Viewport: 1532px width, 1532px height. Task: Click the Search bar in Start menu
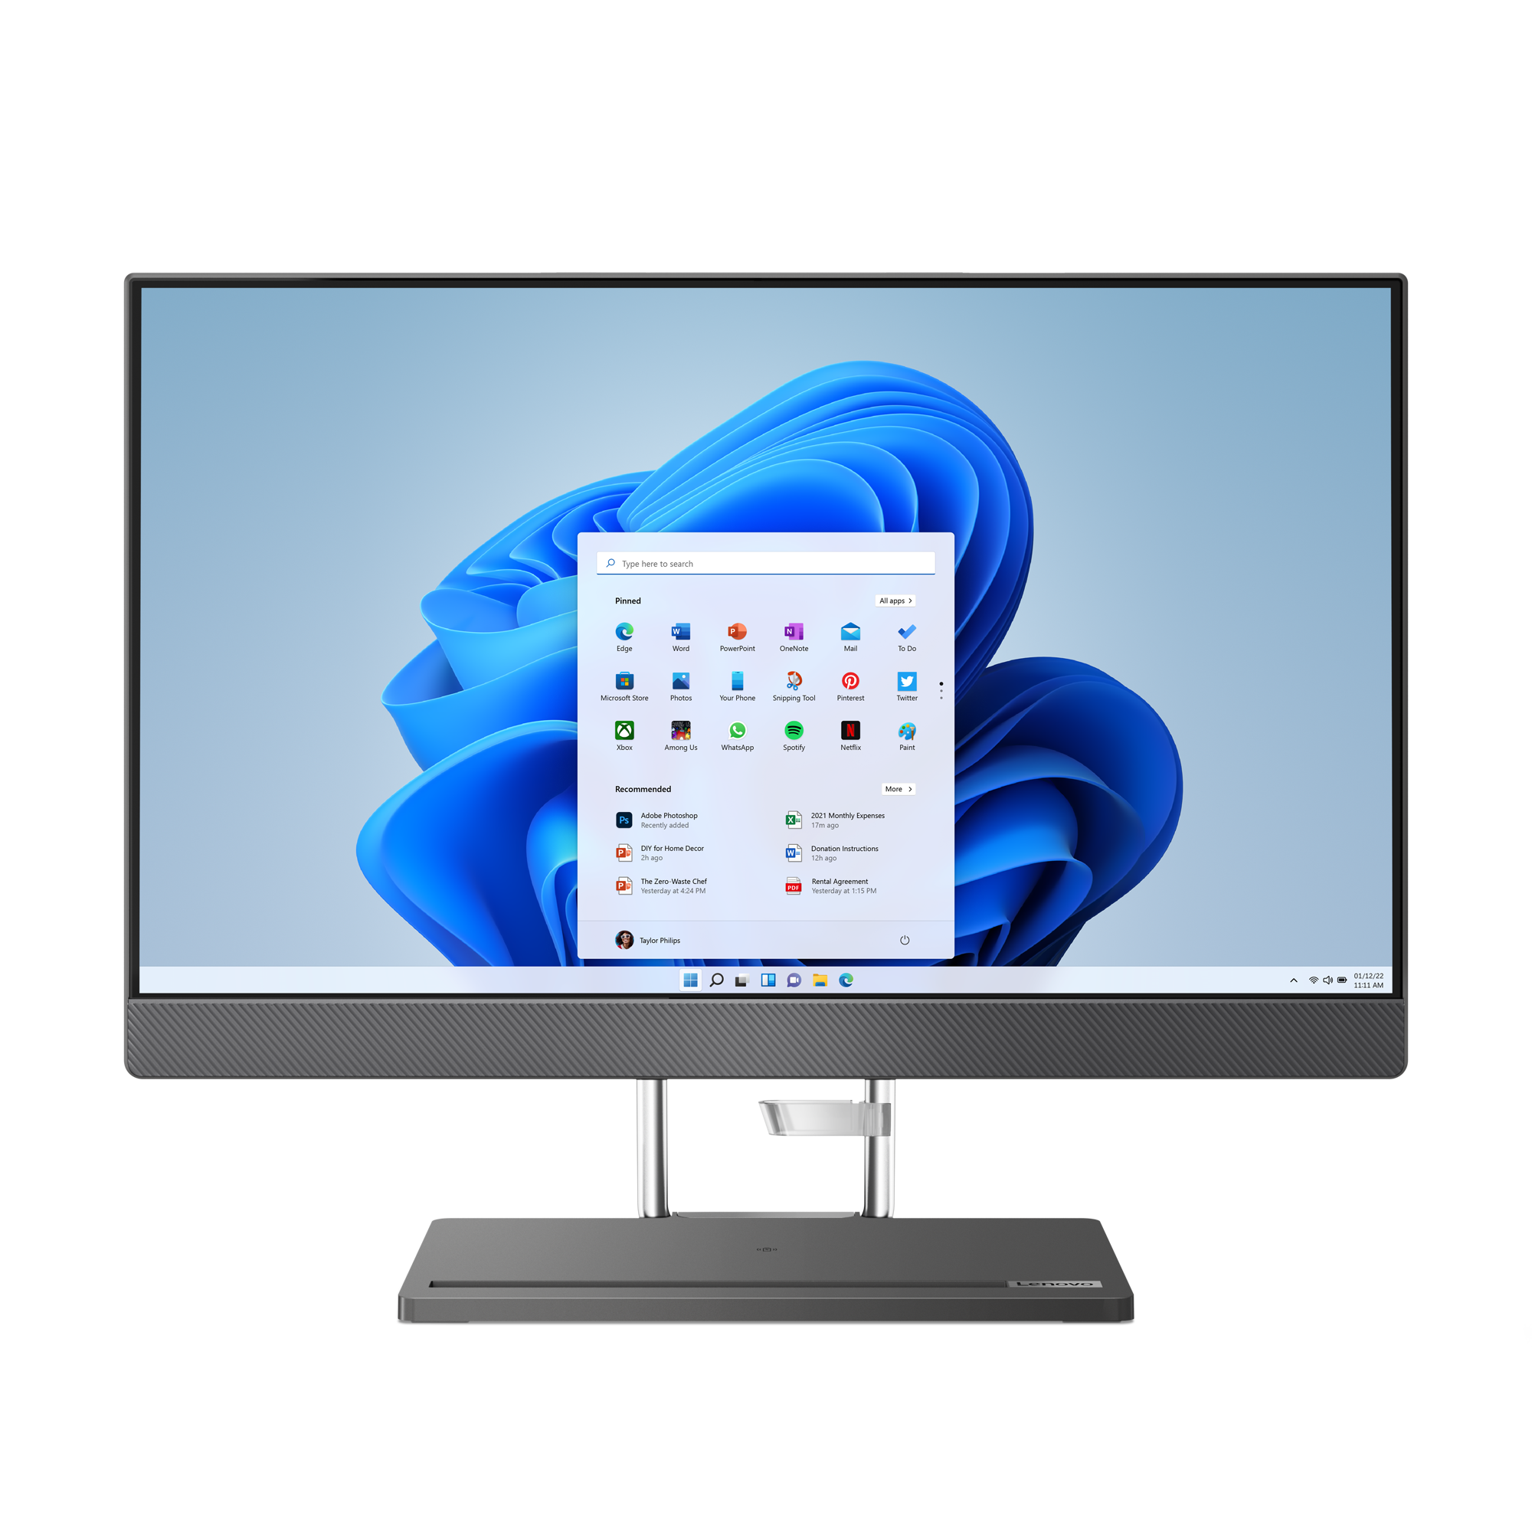tap(780, 560)
